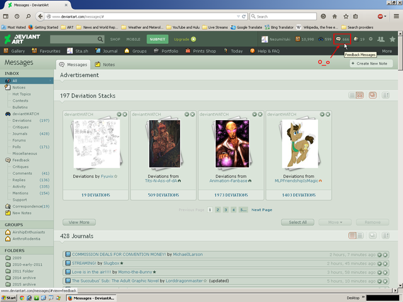Open the Feedback Messages counter 666
This screenshot has width=403, height=302.
(343, 39)
